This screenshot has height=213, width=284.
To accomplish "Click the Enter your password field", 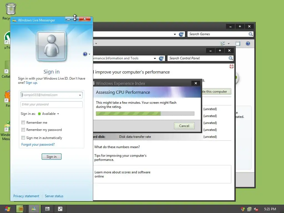I will click(x=52, y=105).
